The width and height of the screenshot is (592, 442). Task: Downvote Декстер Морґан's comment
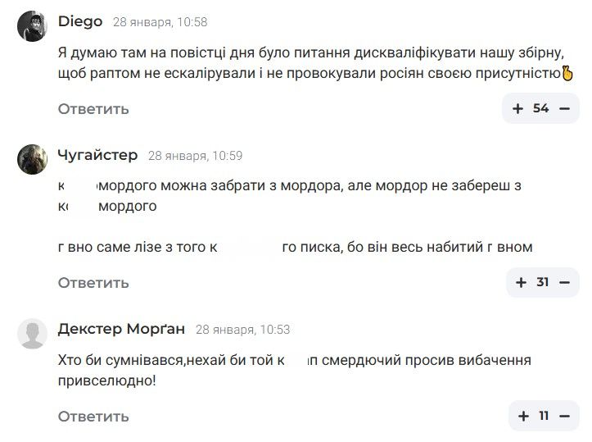click(564, 417)
